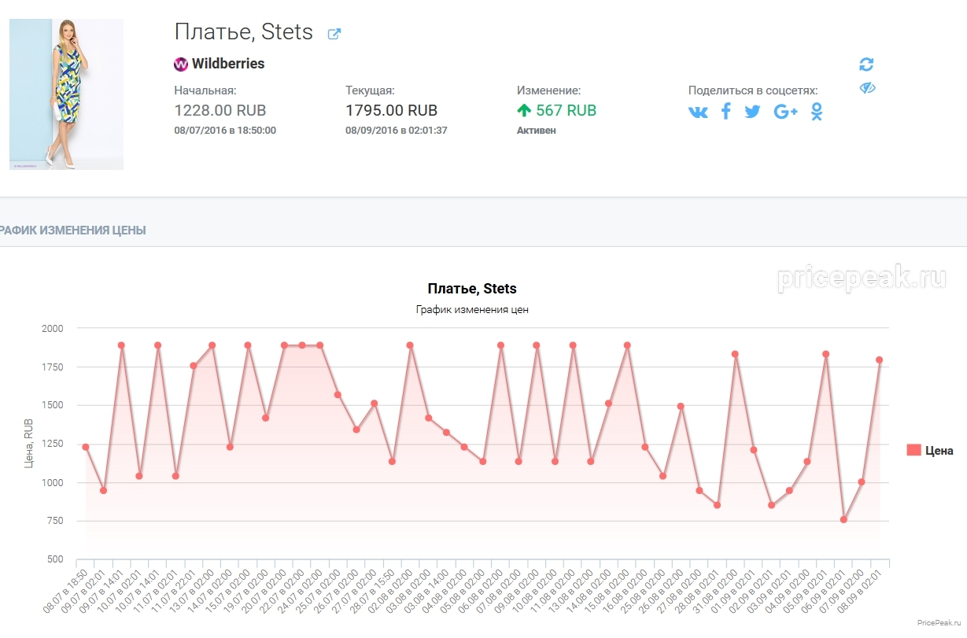Toggle the crossed-eye tracking visibility icon

(x=867, y=88)
